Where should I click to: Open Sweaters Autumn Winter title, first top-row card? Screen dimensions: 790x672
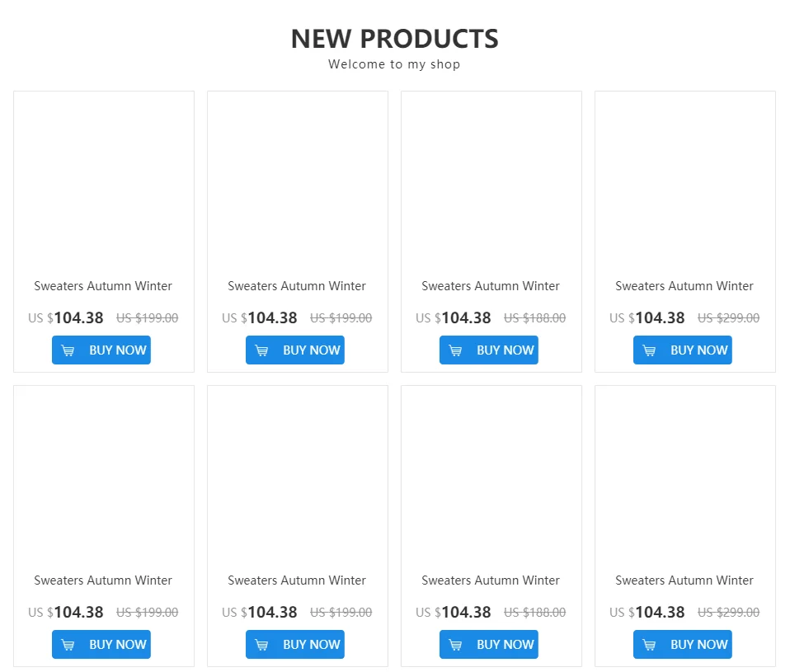click(x=103, y=286)
